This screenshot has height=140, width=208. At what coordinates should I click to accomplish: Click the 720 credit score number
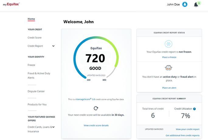(x=95, y=58)
